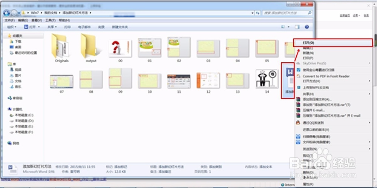Click the 打开 toolbar button
This screenshot has width=377, height=188.
30,27
